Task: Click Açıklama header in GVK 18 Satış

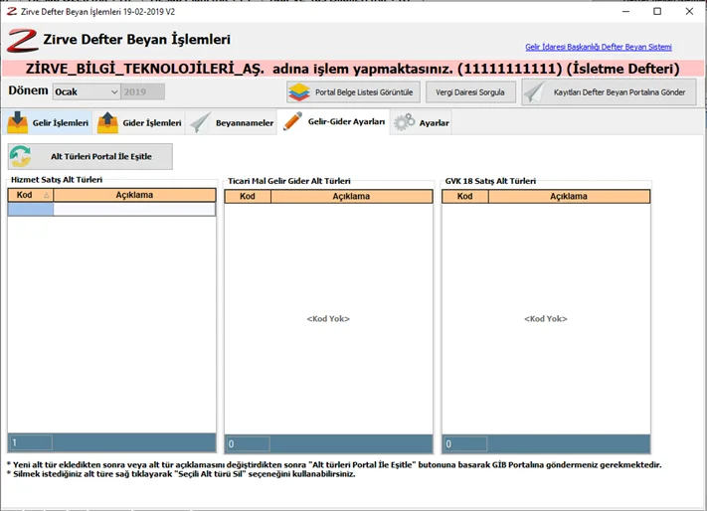Action: tap(569, 197)
